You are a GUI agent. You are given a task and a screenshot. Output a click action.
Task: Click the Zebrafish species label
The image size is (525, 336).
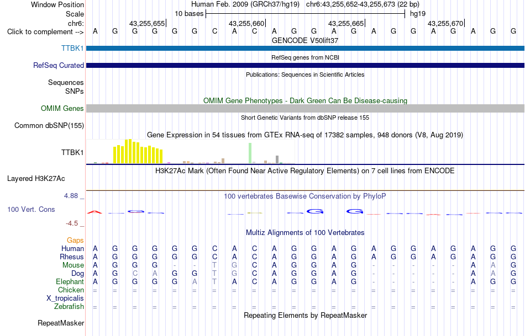click(69, 307)
